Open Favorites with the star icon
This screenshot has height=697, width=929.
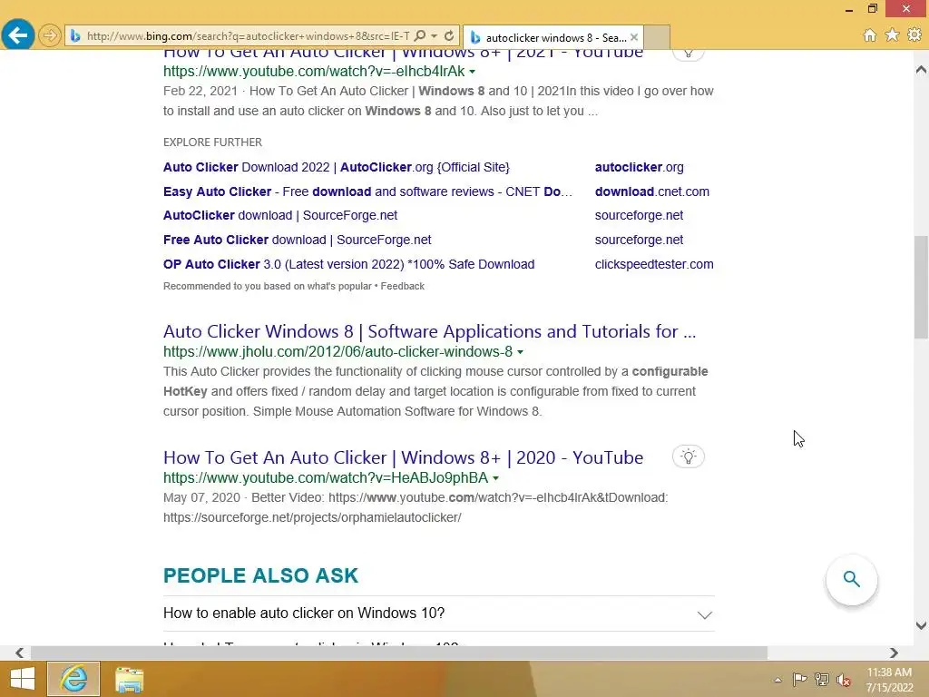click(x=892, y=35)
